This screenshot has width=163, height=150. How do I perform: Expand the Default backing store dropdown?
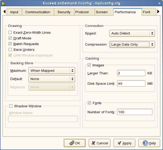53,79
